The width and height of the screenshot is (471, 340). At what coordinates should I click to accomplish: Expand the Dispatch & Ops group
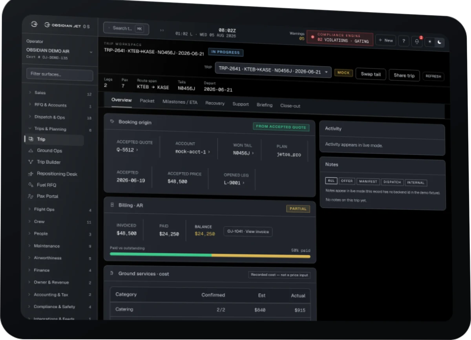point(60,117)
